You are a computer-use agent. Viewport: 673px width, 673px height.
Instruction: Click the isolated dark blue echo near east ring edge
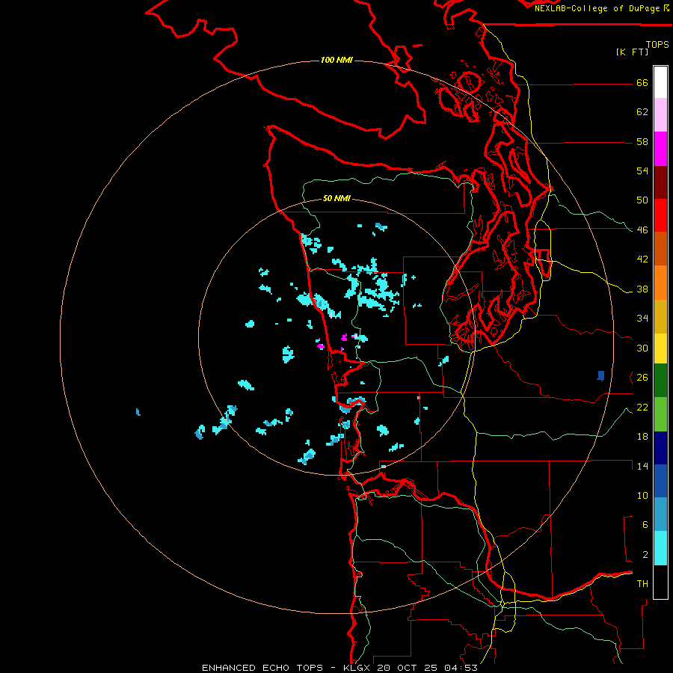coord(601,376)
